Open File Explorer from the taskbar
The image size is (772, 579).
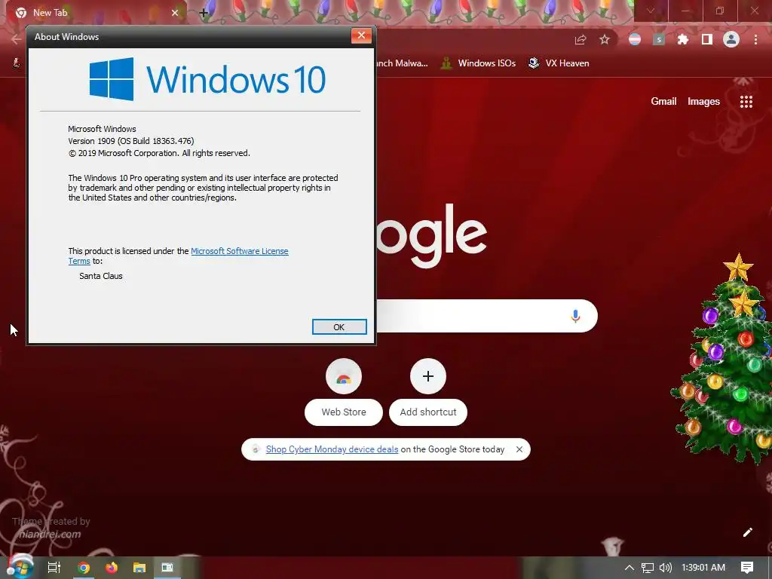coord(139,568)
